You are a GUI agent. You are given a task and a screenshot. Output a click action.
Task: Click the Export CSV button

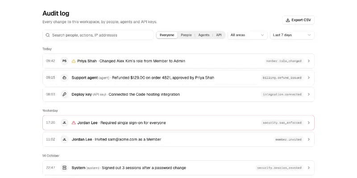point(298,20)
